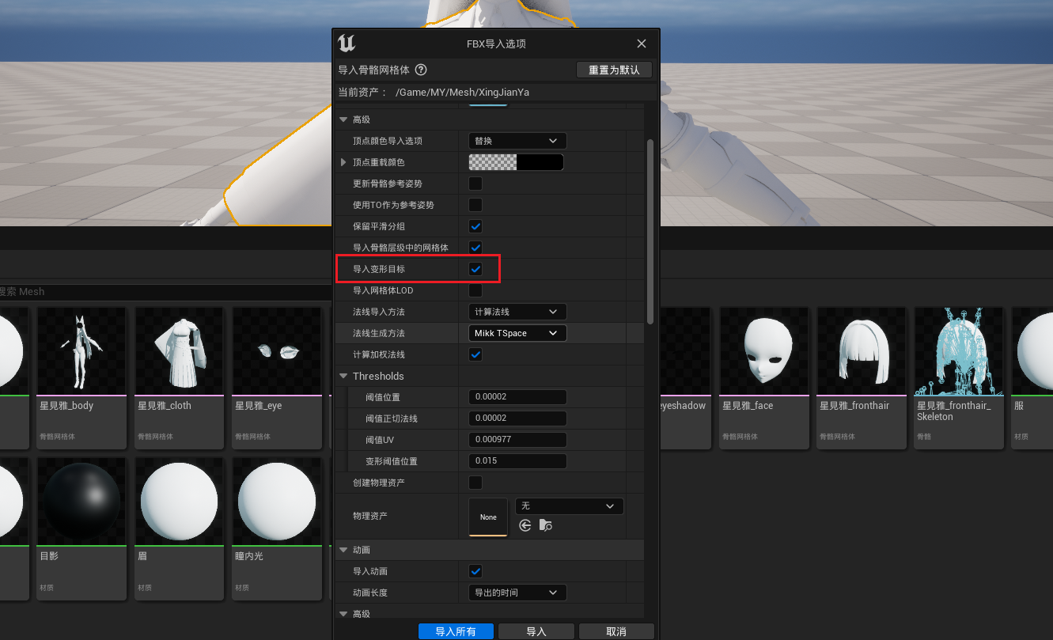
Task: Enable the 创建物理资产 checkbox
Action: point(475,483)
